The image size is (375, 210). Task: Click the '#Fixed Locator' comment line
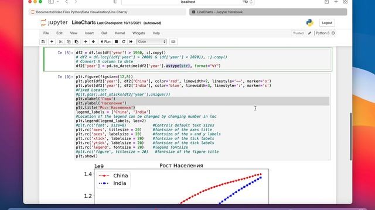point(91,90)
